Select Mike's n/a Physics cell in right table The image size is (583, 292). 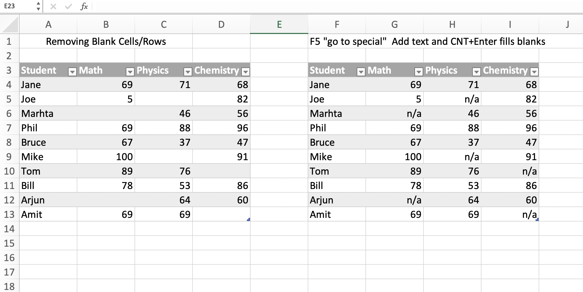click(452, 157)
